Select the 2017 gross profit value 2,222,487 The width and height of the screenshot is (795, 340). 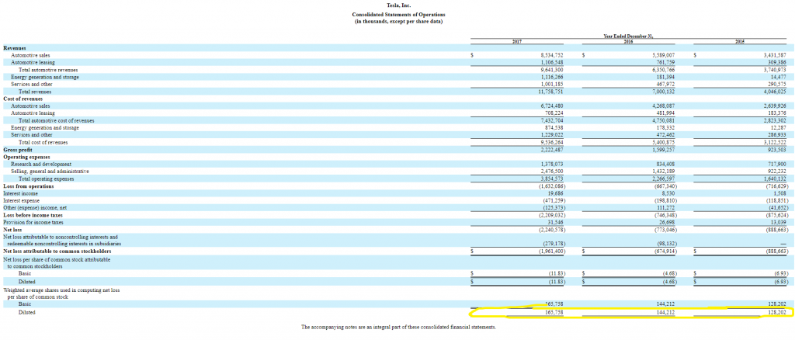pos(552,150)
